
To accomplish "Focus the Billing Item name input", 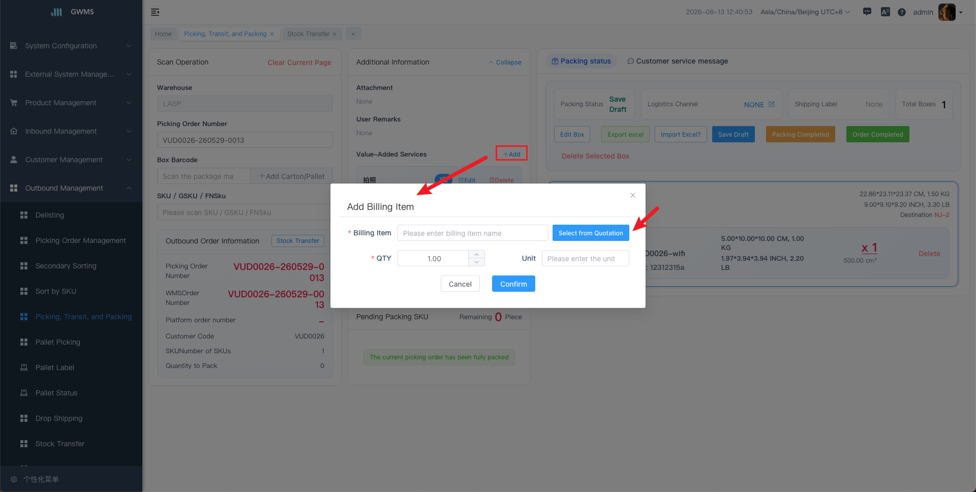I will pyautogui.click(x=473, y=233).
